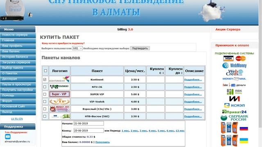Toggle the select-all checkbox in table header
262x147 pixels.
point(45,71)
